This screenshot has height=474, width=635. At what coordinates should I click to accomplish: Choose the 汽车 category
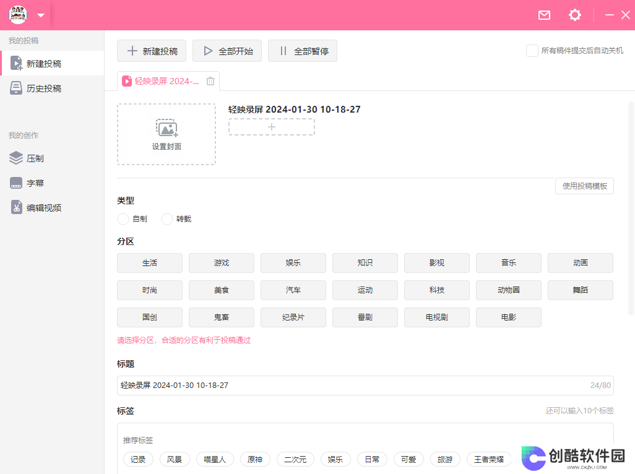click(x=293, y=290)
